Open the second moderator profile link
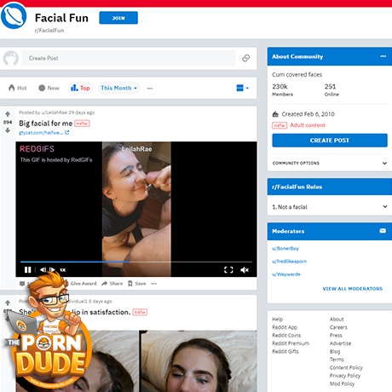392x392 pixels. coord(289,262)
